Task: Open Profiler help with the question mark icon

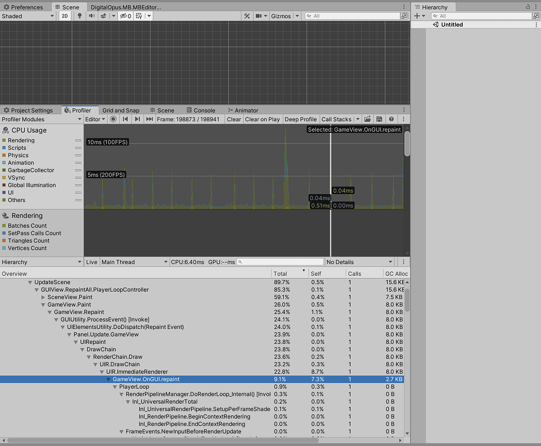Action: pos(391,119)
